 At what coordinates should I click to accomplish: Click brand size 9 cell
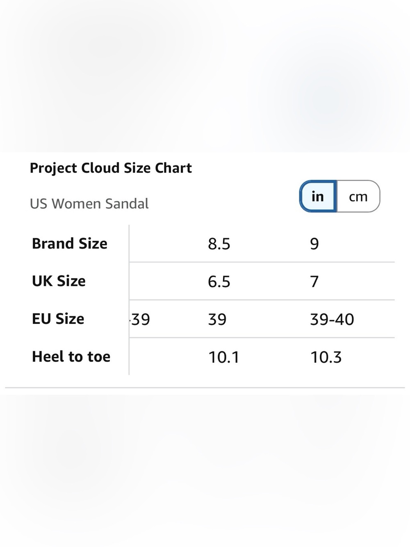(x=314, y=244)
